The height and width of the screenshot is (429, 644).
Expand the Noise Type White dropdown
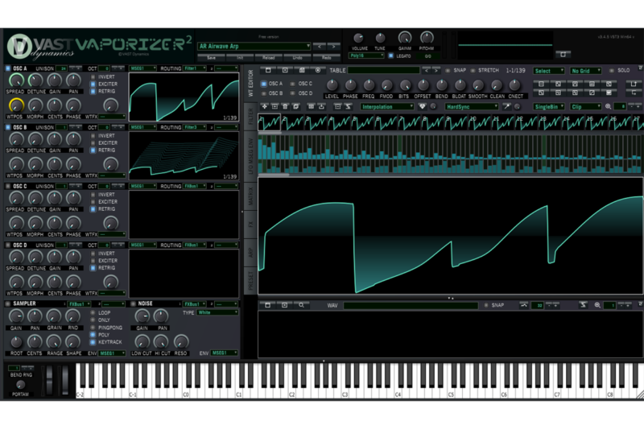[x=217, y=312]
